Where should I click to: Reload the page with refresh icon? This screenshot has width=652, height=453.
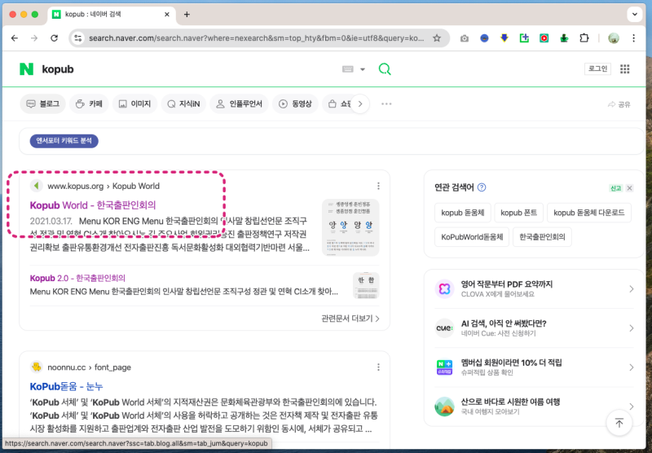[x=54, y=38]
